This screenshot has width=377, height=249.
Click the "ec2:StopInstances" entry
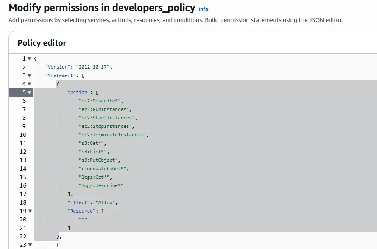coord(106,126)
